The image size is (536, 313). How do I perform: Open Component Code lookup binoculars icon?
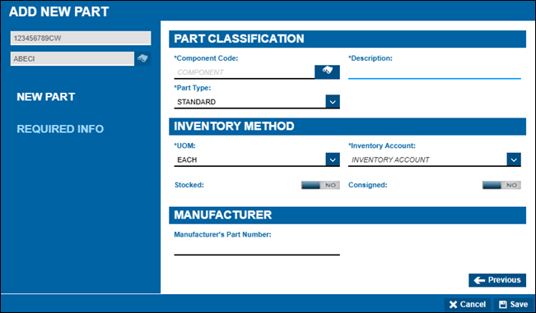click(327, 72)
